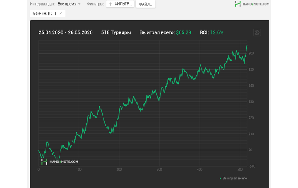Open the Все время date interval dropdown
The width and height of the screenshot is (298, 188).
click(x=69, y=4)
